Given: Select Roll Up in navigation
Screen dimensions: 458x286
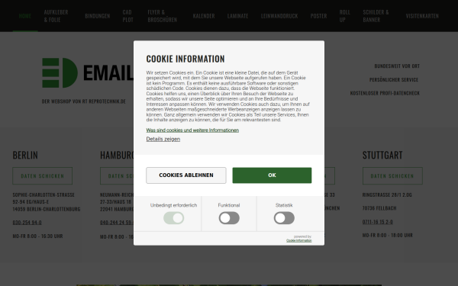Looking at the screenshot, I should pyautogui.click(x=345, y=16).
